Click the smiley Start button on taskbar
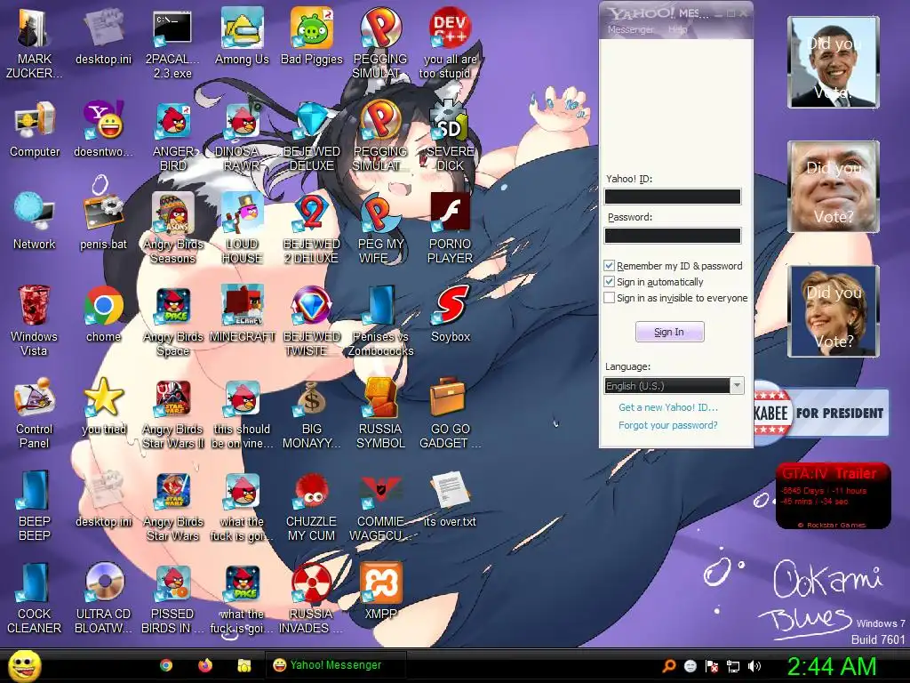Screen dimensions: 910x683 point(24,665)
